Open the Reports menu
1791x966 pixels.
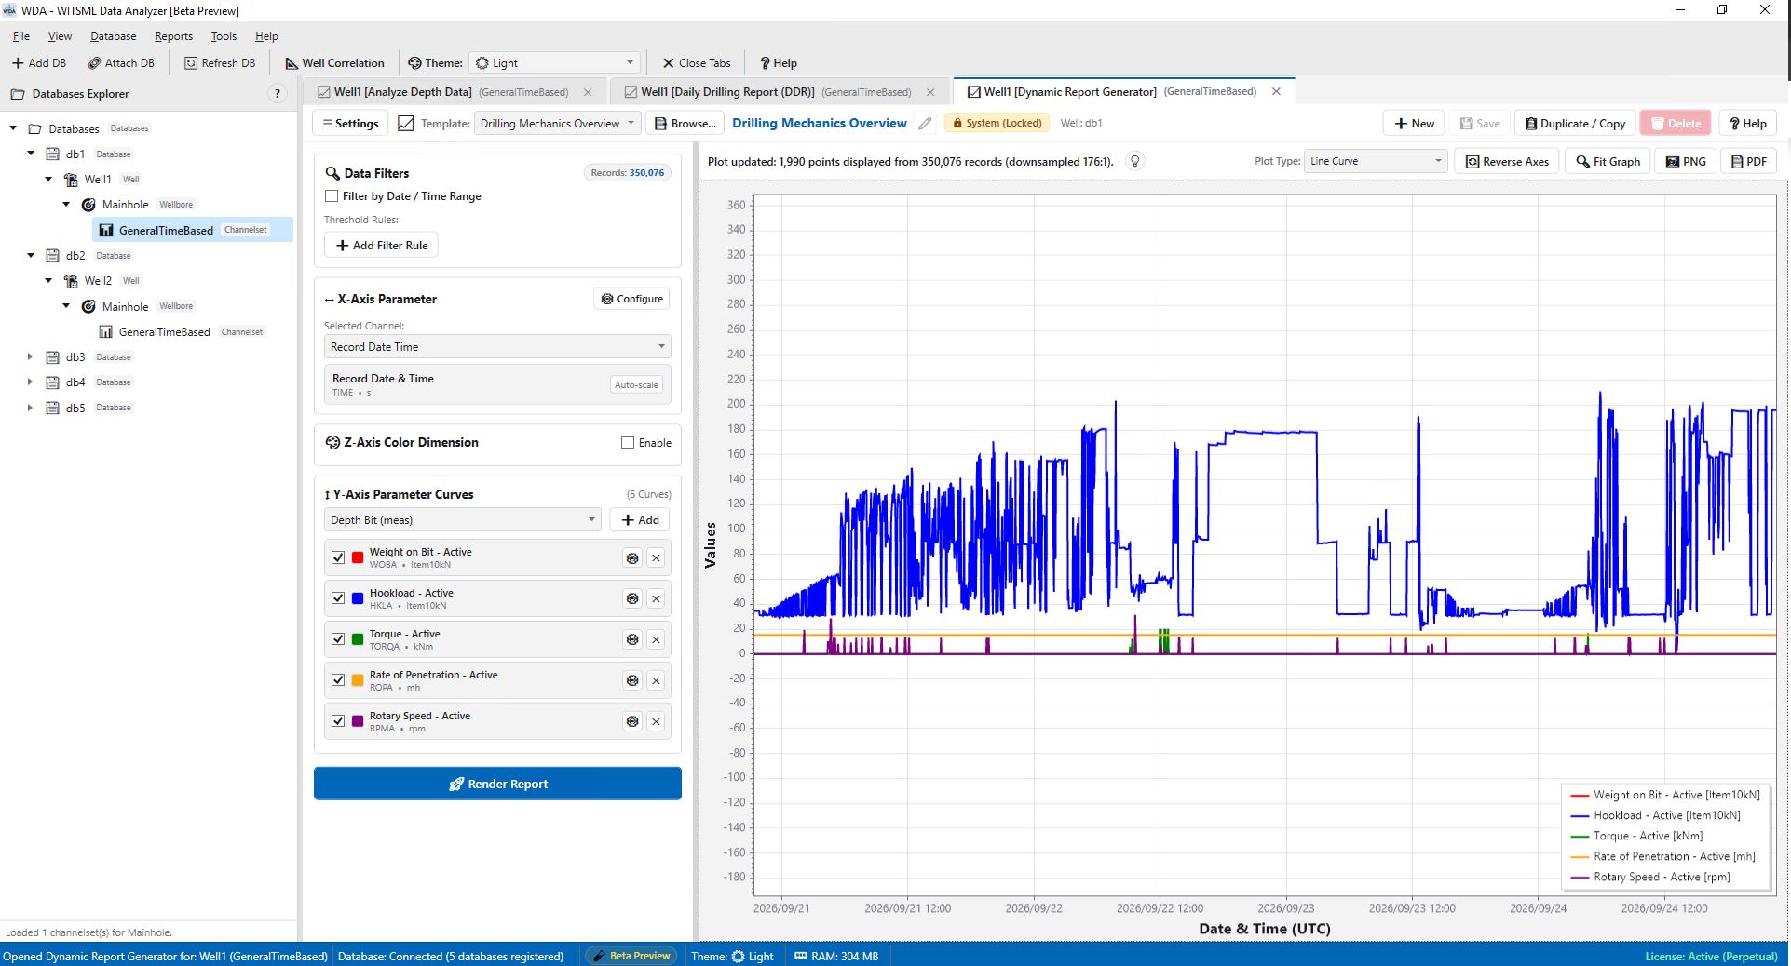tap(173, 36)
